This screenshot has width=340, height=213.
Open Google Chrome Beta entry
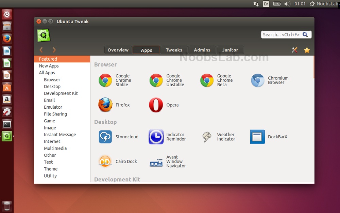point(216,80)
